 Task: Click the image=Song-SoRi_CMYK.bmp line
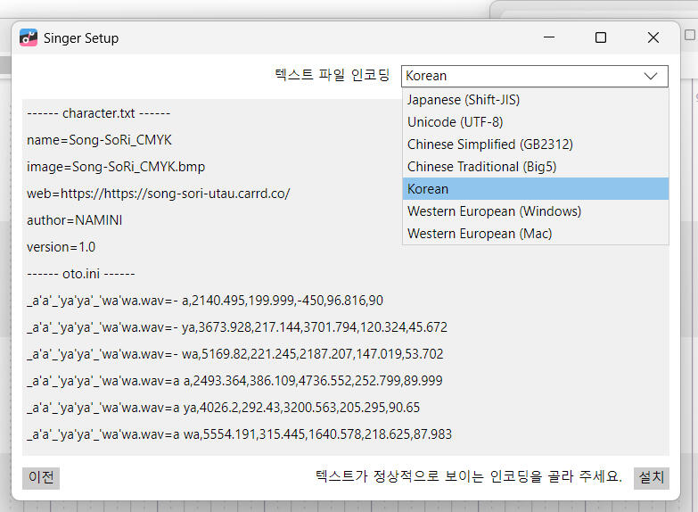tap(116, 167)
